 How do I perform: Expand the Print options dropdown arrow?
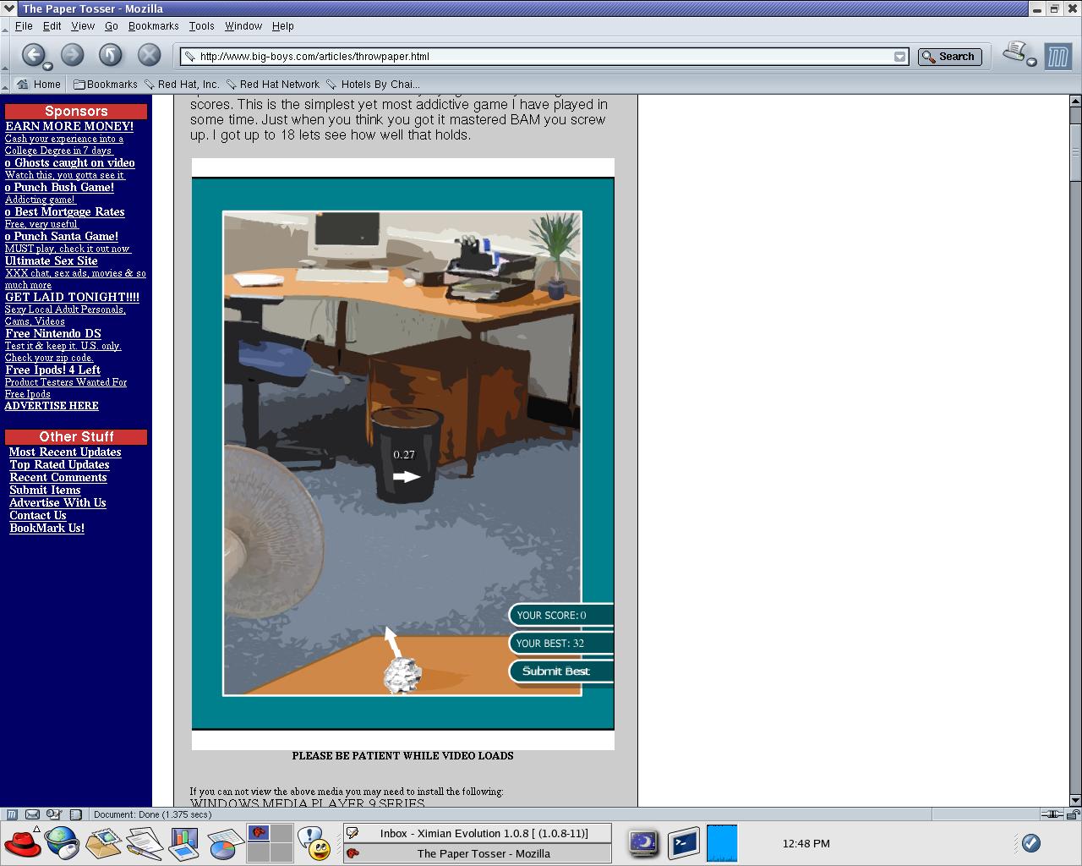point(1031,63)
